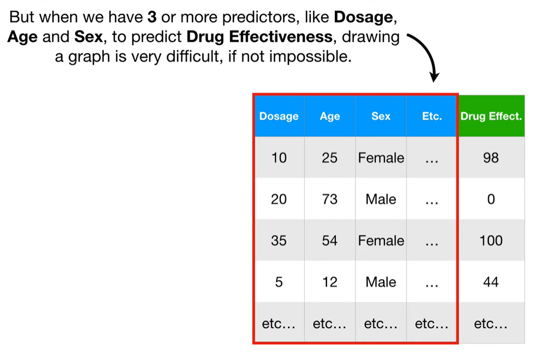Select the Dosage cell showing 5
The image size is (533, 354).
(x=279, y=282)
